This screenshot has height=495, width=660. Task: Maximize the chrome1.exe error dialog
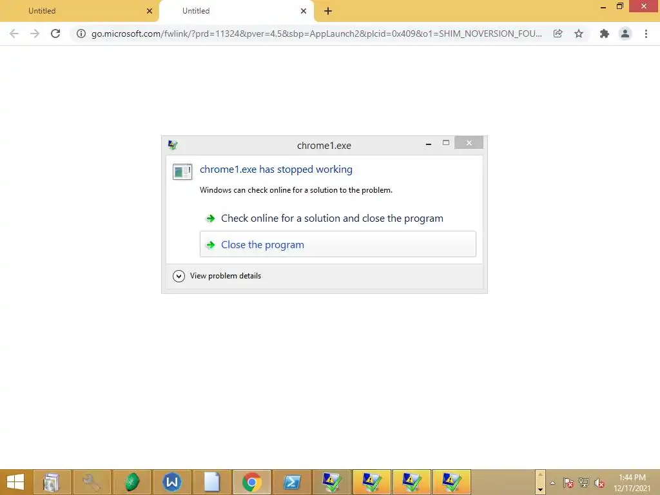point(446,142)
